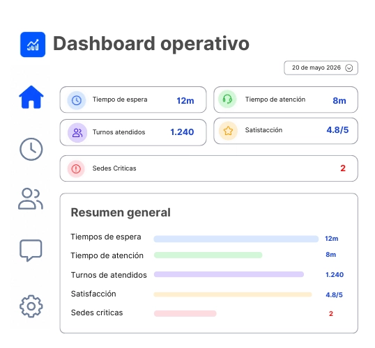
Task: Click the people icon in Turnos atendidos card
Action: pos(77,132)
